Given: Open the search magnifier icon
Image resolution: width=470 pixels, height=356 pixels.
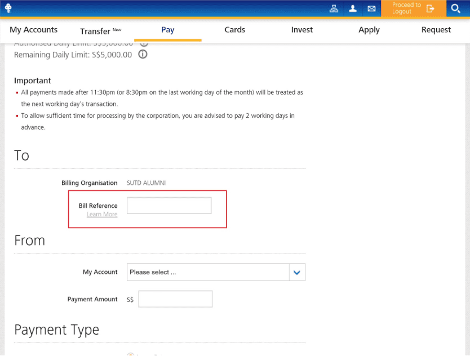Looking at the screenshot, I should pos(455,8).
